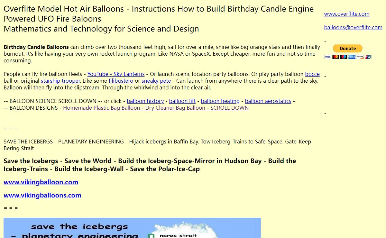Image resolution: width=386 pixels, height=238 pixels.
Task: Open the starship trooper link
Action: tap(60, 81)
